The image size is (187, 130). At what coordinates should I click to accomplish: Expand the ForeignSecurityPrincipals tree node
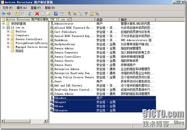(x=8, y=43)
